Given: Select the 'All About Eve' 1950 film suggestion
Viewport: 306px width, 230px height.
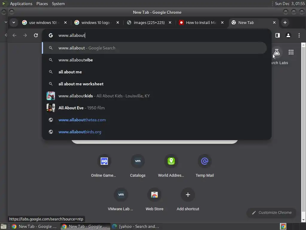Looking at the screenshot, I should point(154,108).
